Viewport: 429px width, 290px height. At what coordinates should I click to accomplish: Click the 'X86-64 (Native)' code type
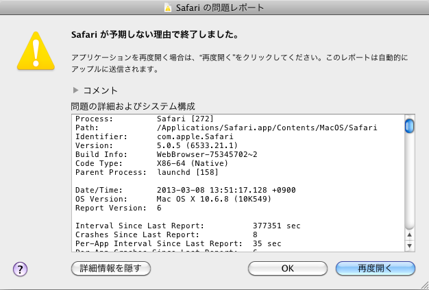[x=193, y=163]
